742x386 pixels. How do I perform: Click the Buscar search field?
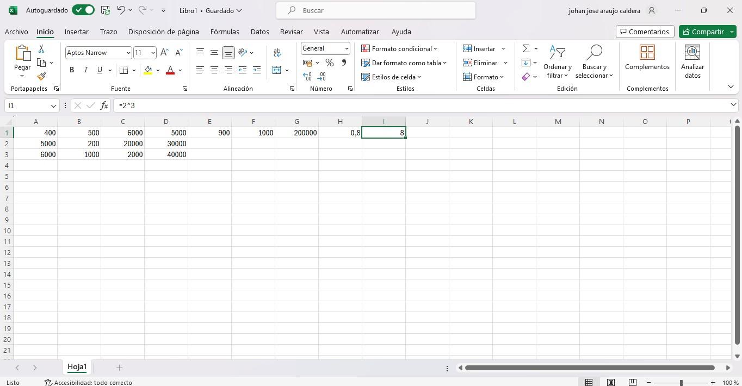point(375,10)
